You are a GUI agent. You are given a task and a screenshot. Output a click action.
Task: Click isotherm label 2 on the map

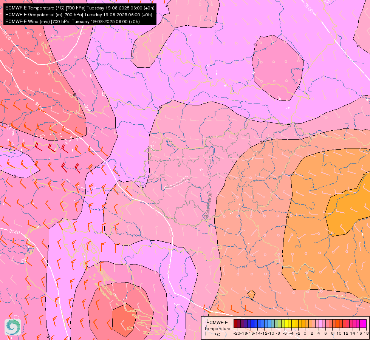pos(287,216)
